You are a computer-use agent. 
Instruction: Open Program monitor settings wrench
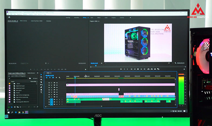point(175,63)
